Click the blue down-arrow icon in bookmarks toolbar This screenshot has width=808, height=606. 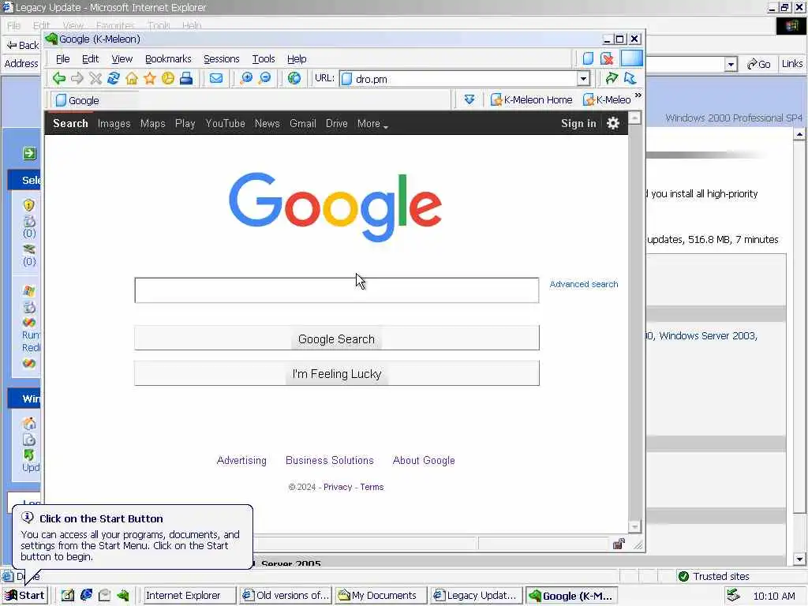tap(469, 99)
